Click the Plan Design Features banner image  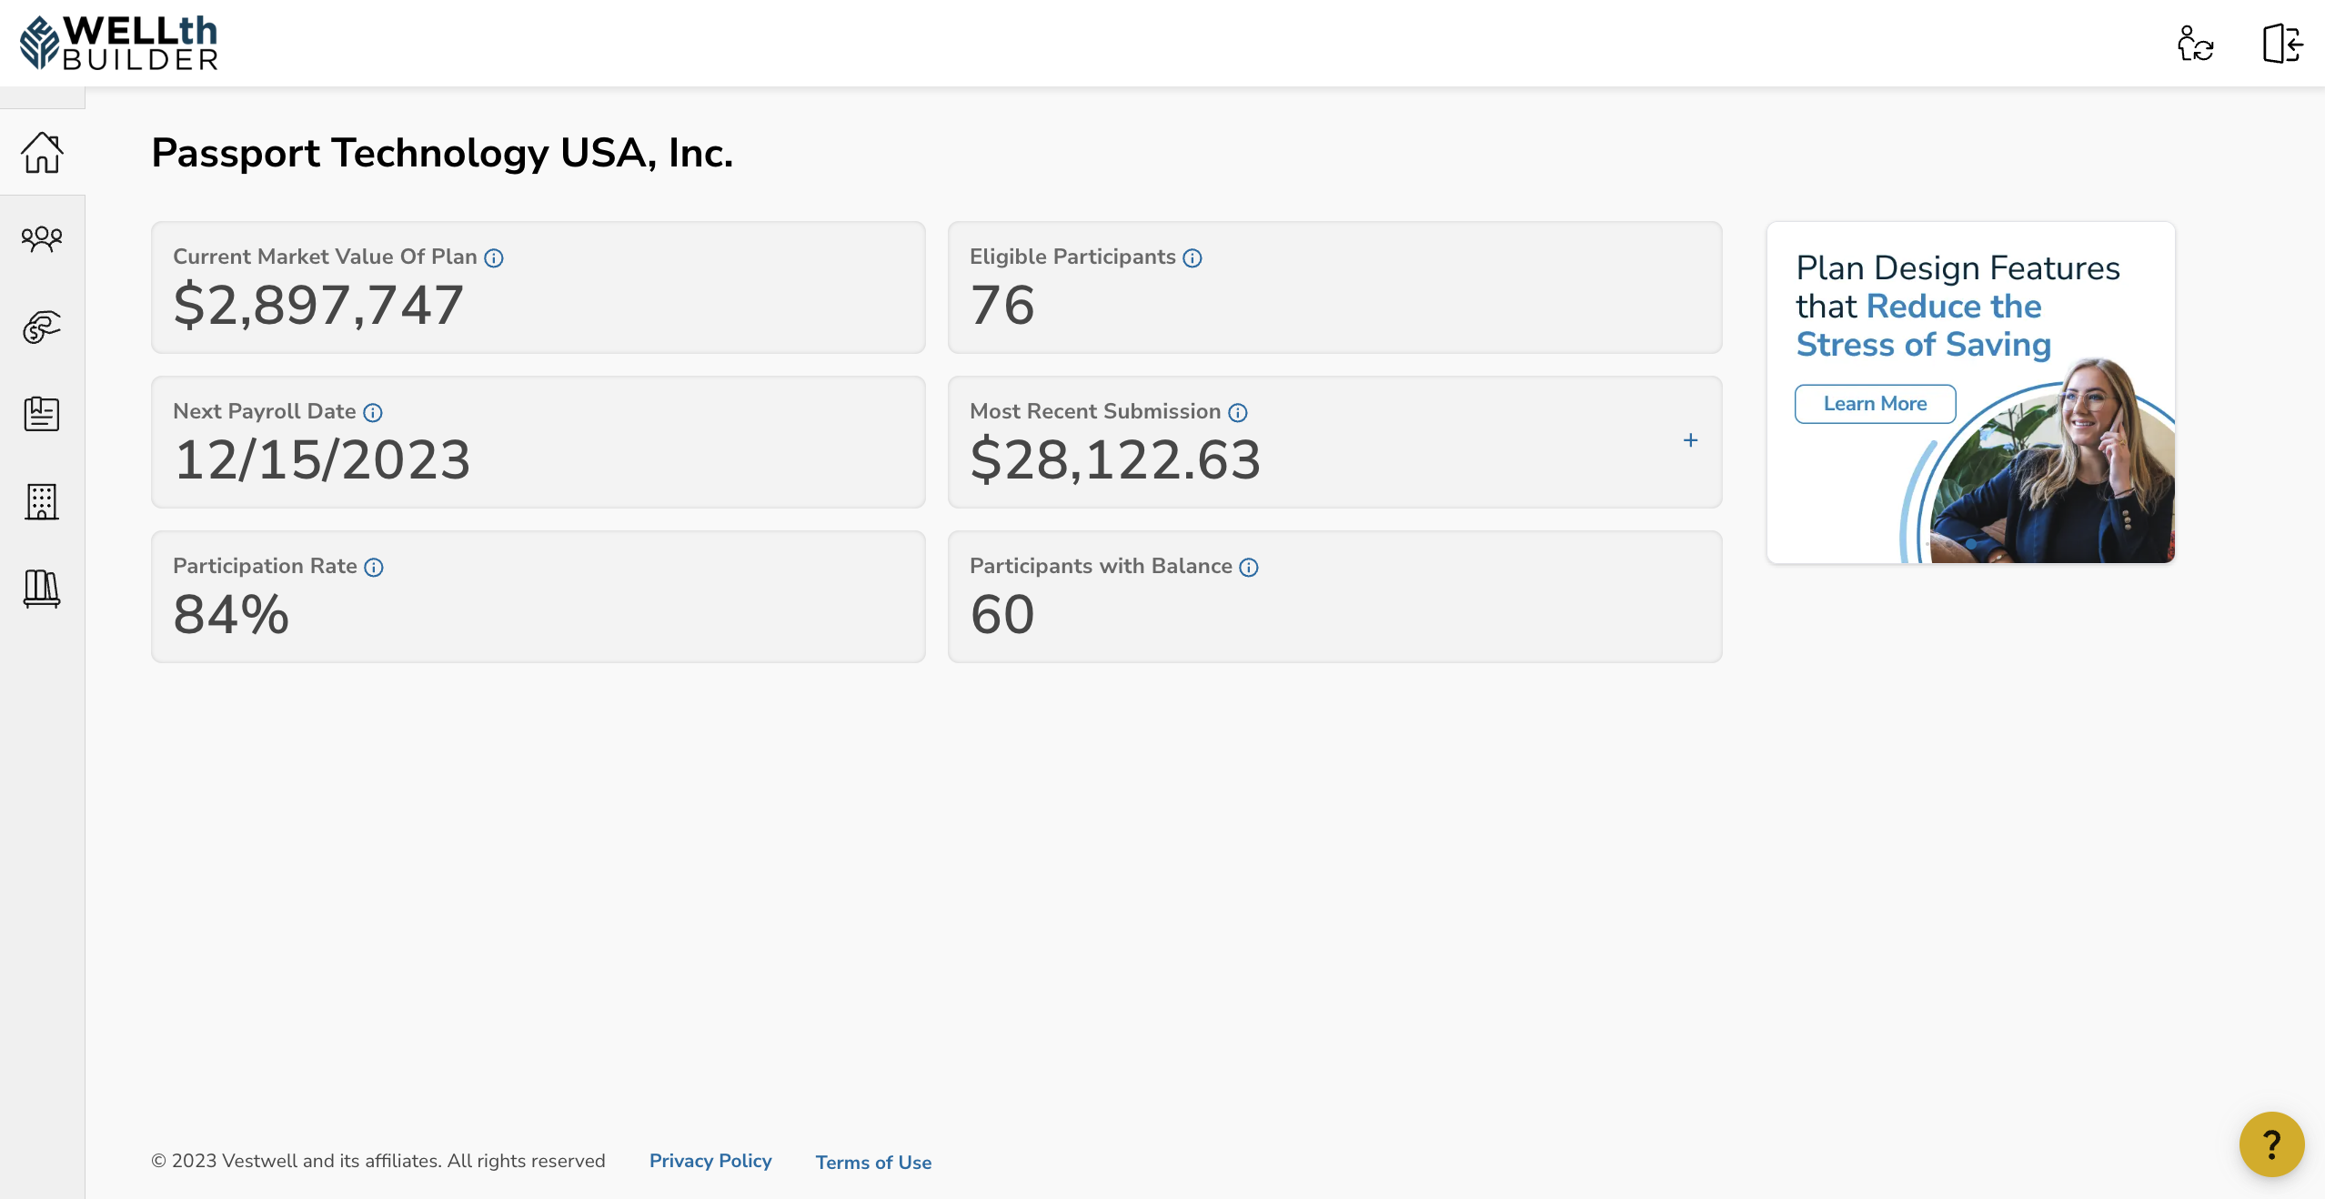click(x=1971, y=392)
